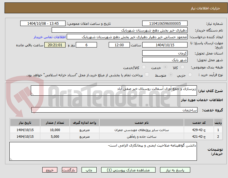Click the توضیحات خریدار text area
This screenshot has height=178, width=228.
point(103,151)
